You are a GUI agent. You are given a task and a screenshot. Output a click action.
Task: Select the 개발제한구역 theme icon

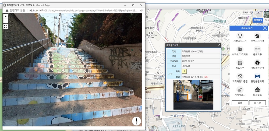click(257, 63)
